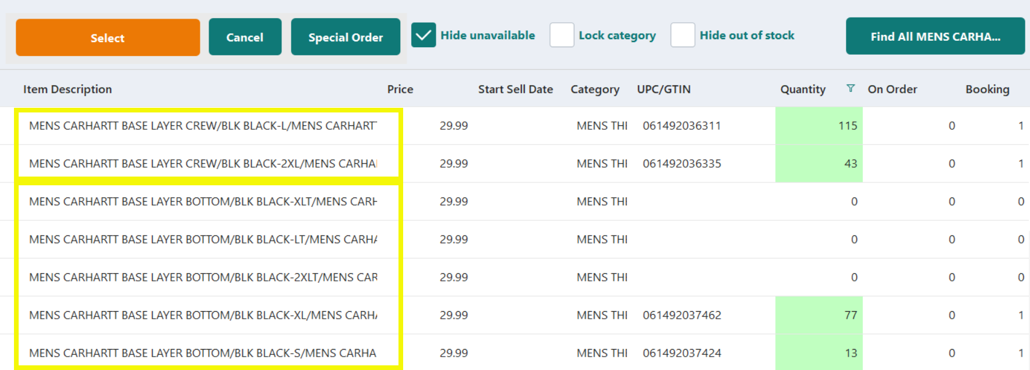Click UPC 061492037462
The width and height of the screenshot is (1030, 370).
coord(682,315)
